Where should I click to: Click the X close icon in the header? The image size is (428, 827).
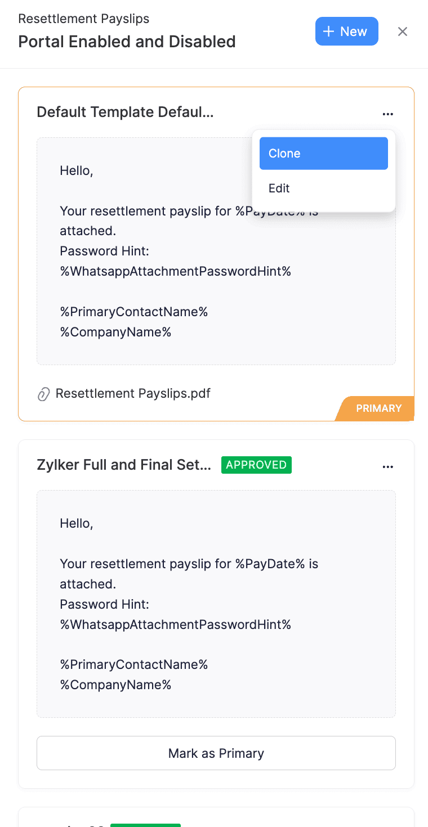[403, 32]
